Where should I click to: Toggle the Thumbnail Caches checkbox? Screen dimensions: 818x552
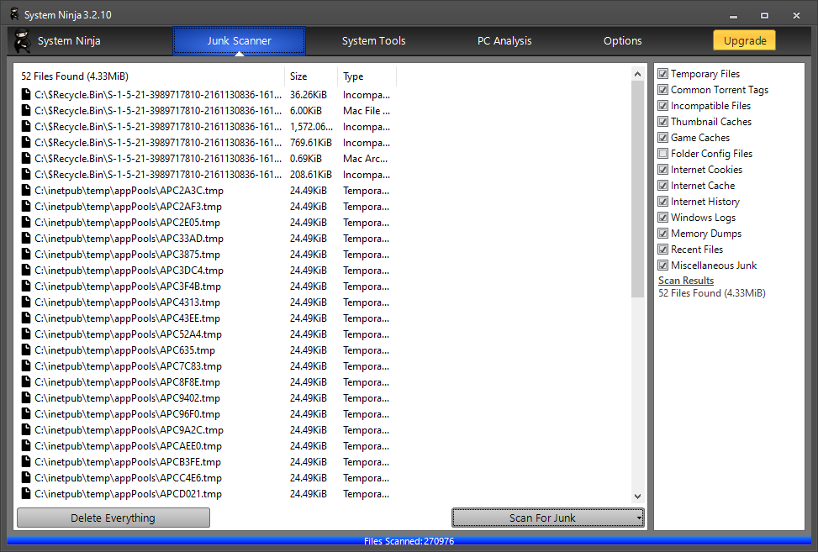tap(662, 122)
